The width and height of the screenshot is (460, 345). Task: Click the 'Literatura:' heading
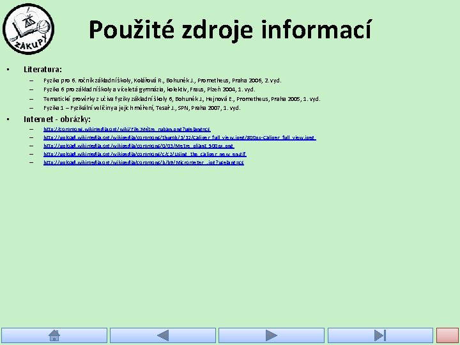click(43, 70)
